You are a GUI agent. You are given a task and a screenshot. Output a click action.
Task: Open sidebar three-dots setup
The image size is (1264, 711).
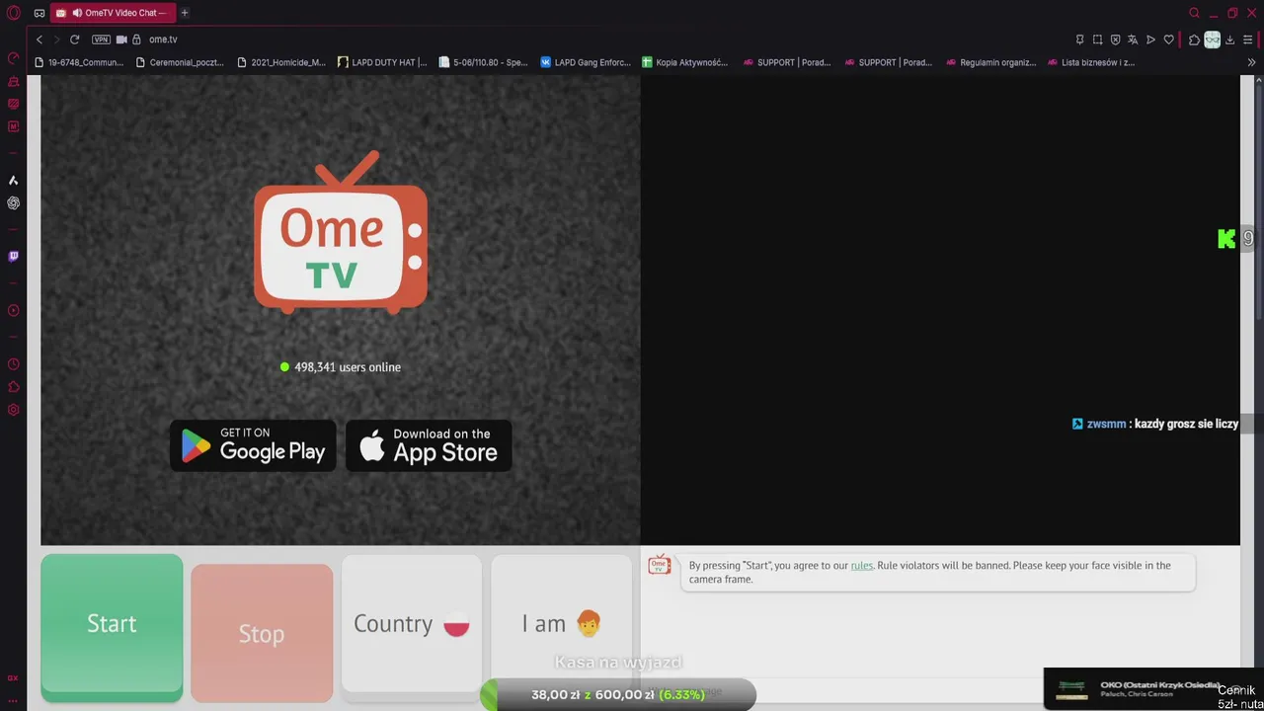point(13,700)
